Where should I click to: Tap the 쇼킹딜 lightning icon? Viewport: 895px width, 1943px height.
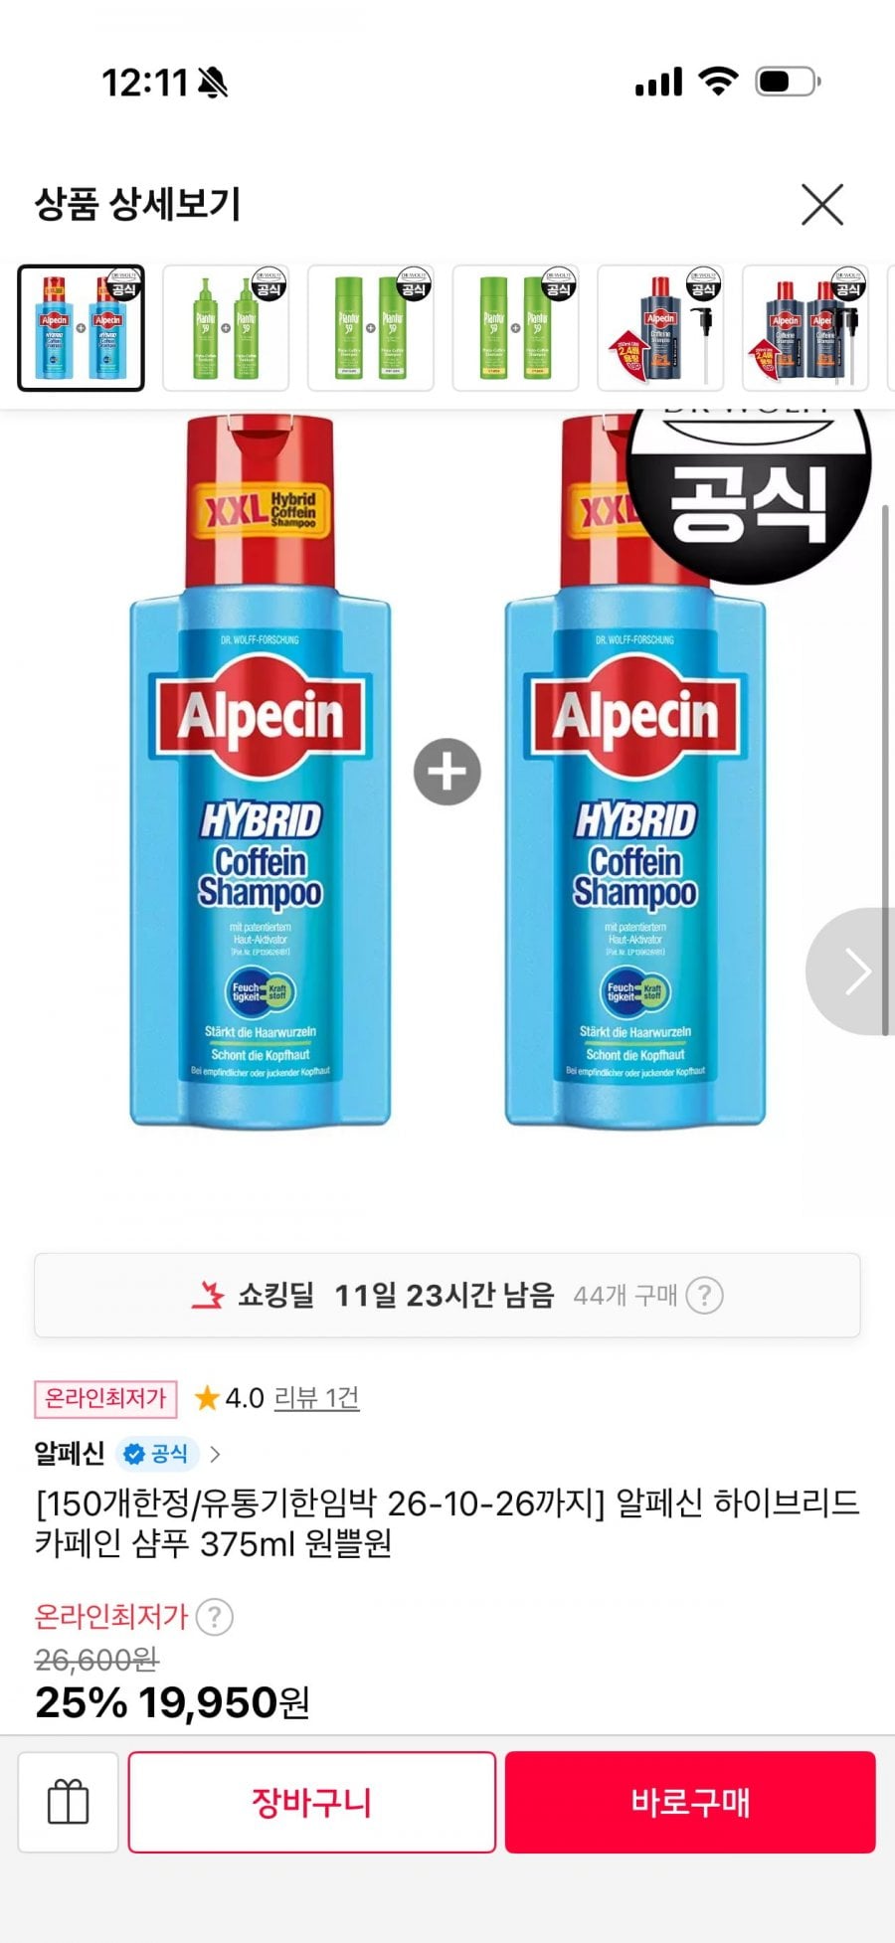[209, 1295]
